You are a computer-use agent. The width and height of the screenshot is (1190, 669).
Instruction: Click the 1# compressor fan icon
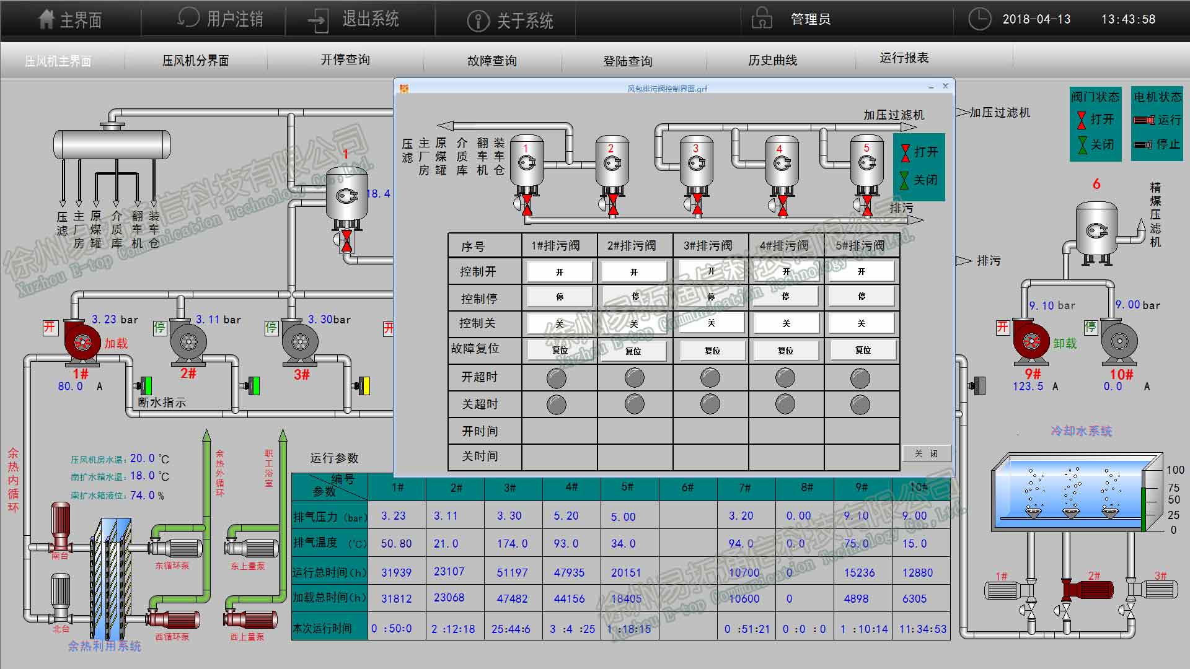(82, 342)
